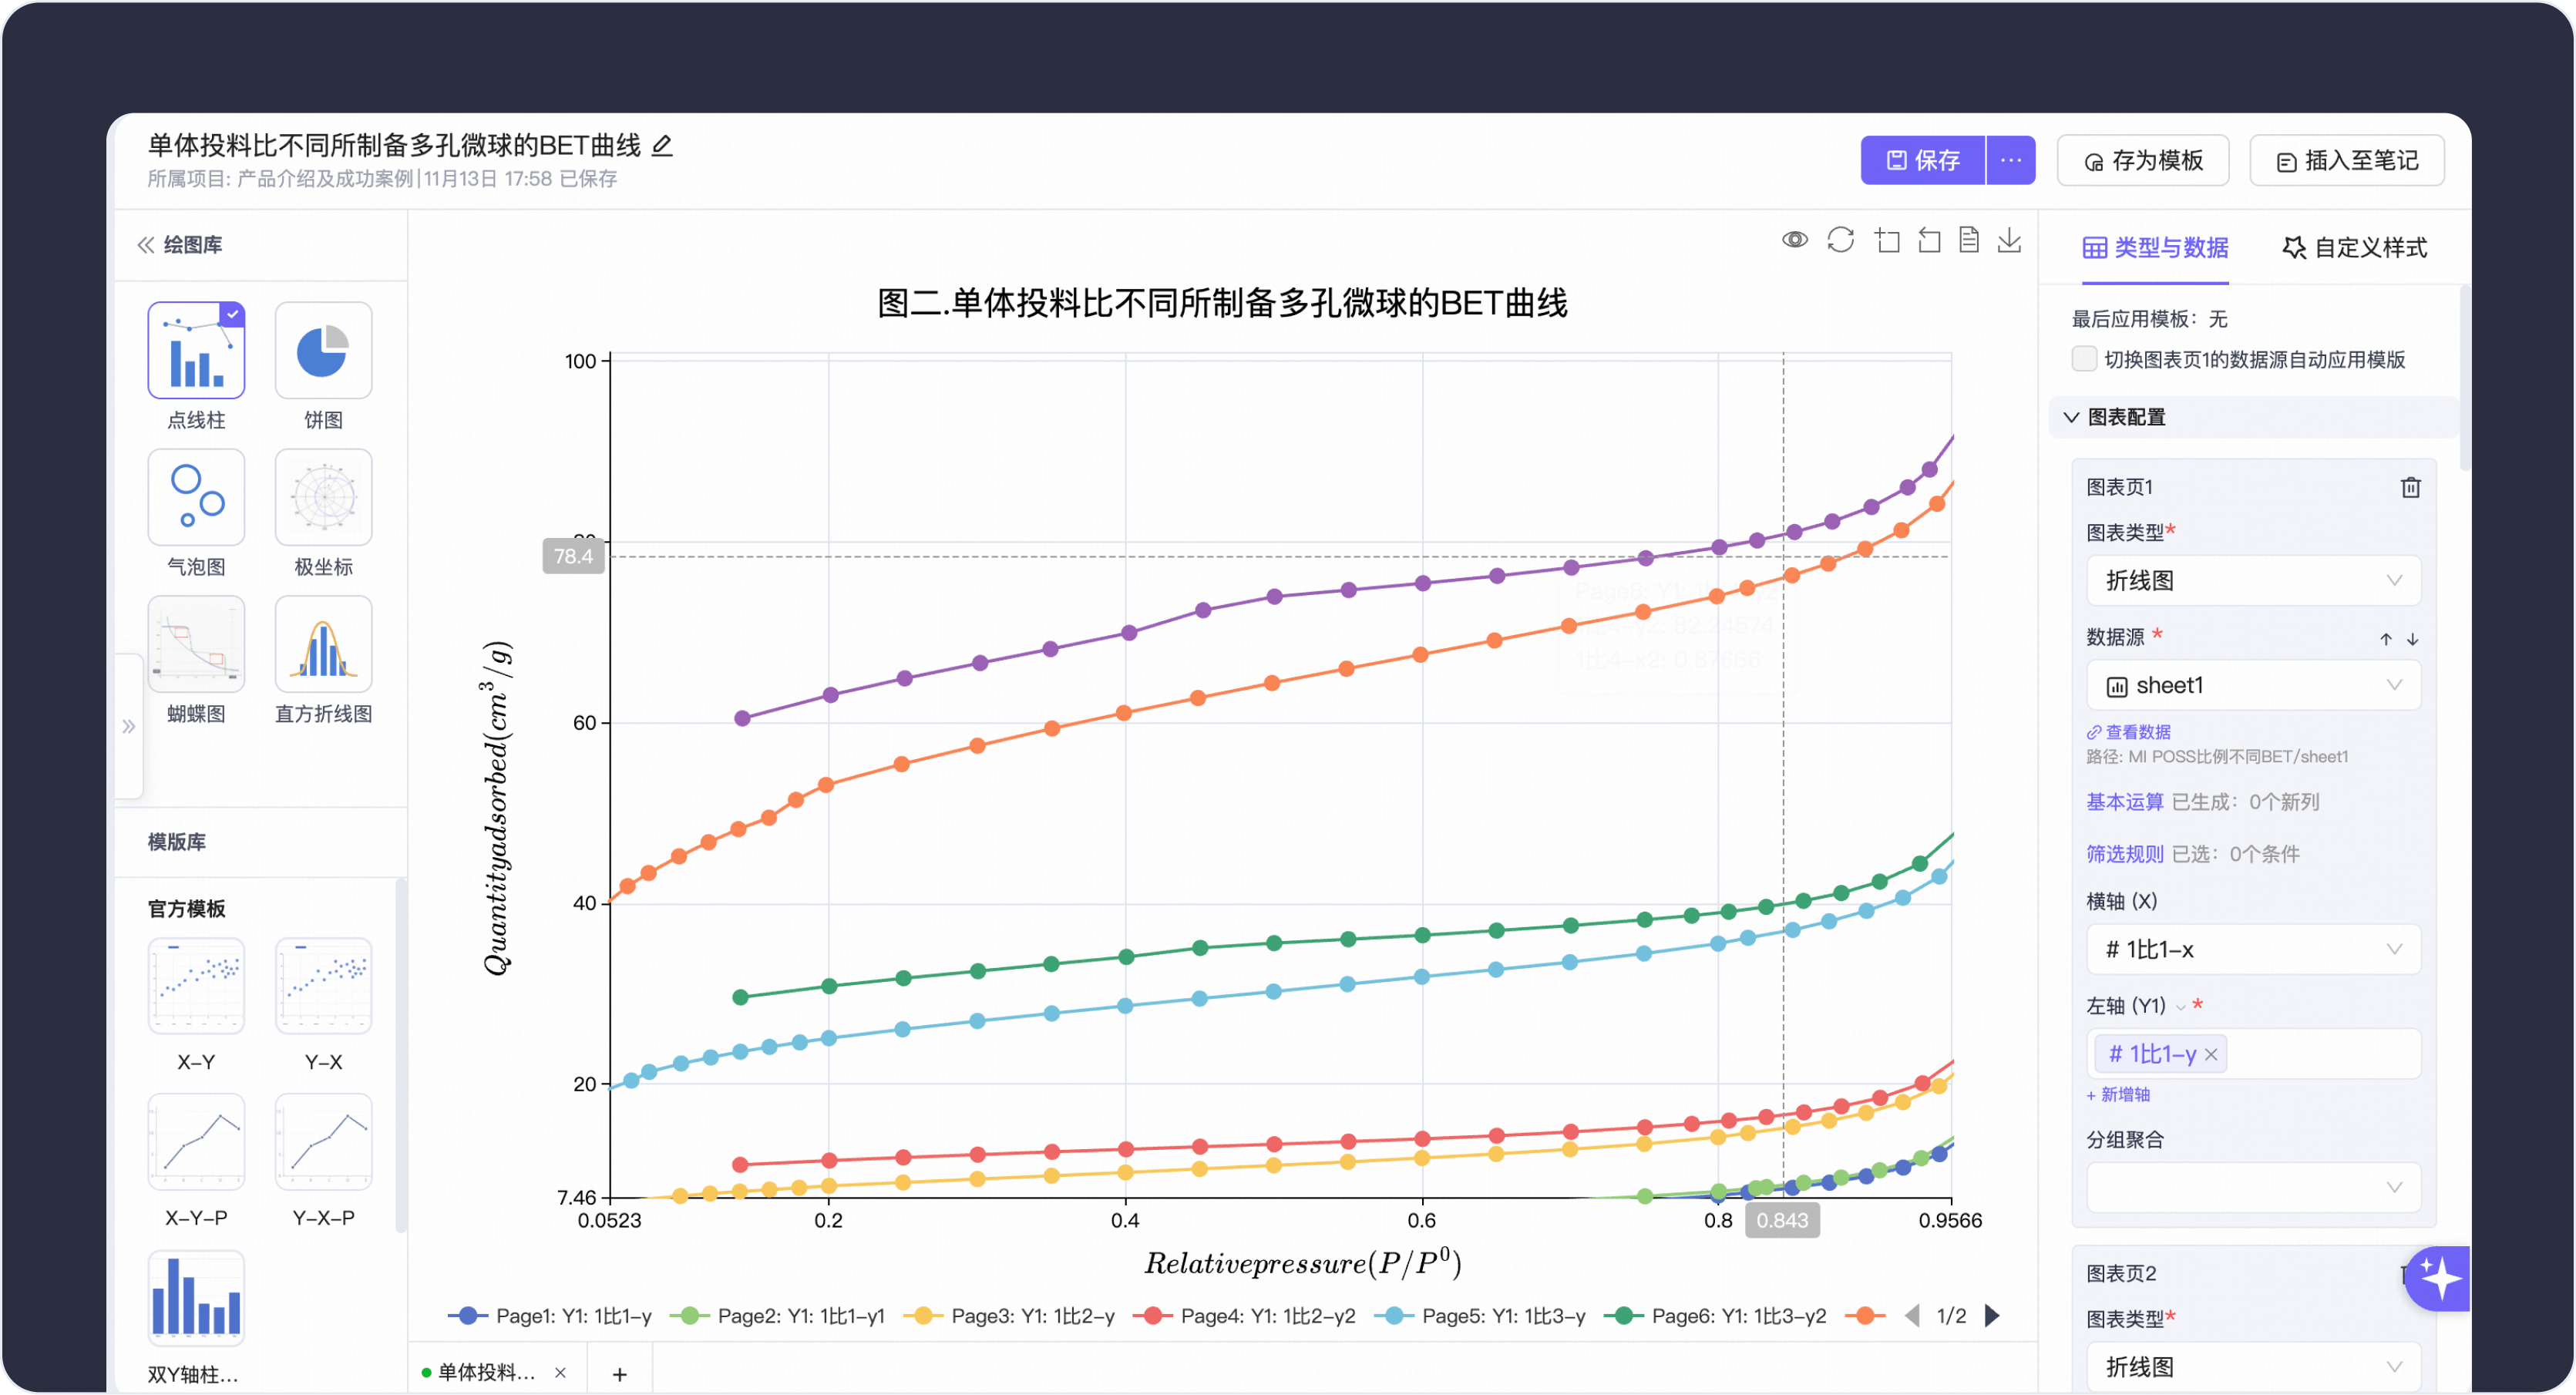This screenshot has height=1395, width=2576.
Task: Expand the left side panel double-arrow handle
Action: pos(129,727)
